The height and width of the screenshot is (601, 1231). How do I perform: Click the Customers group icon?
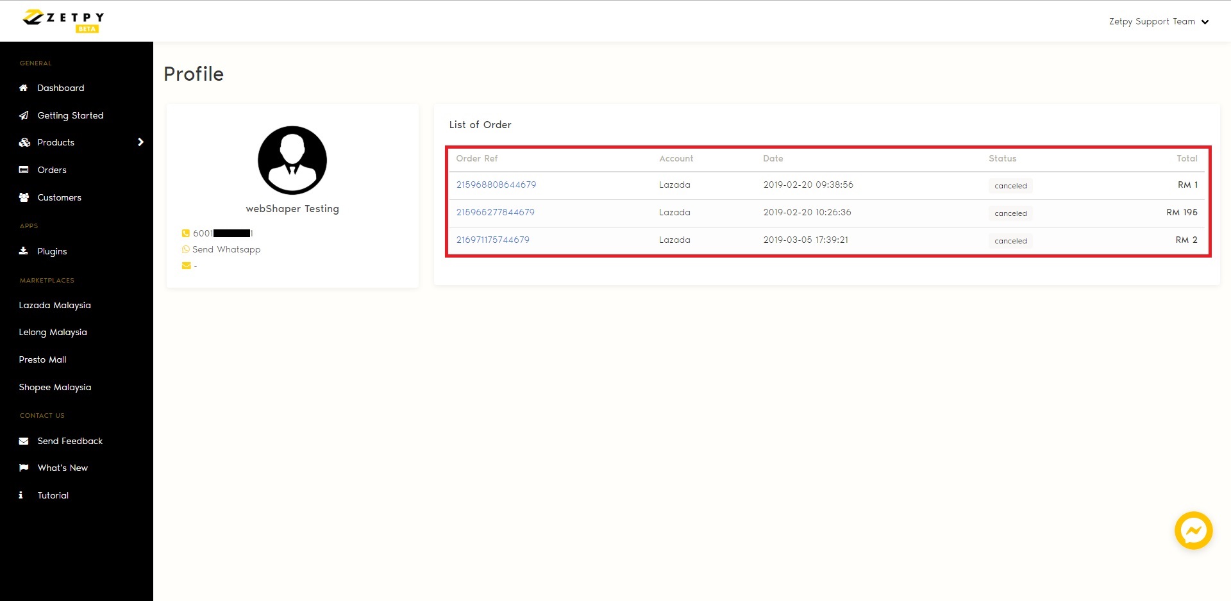tap(24, 197)
